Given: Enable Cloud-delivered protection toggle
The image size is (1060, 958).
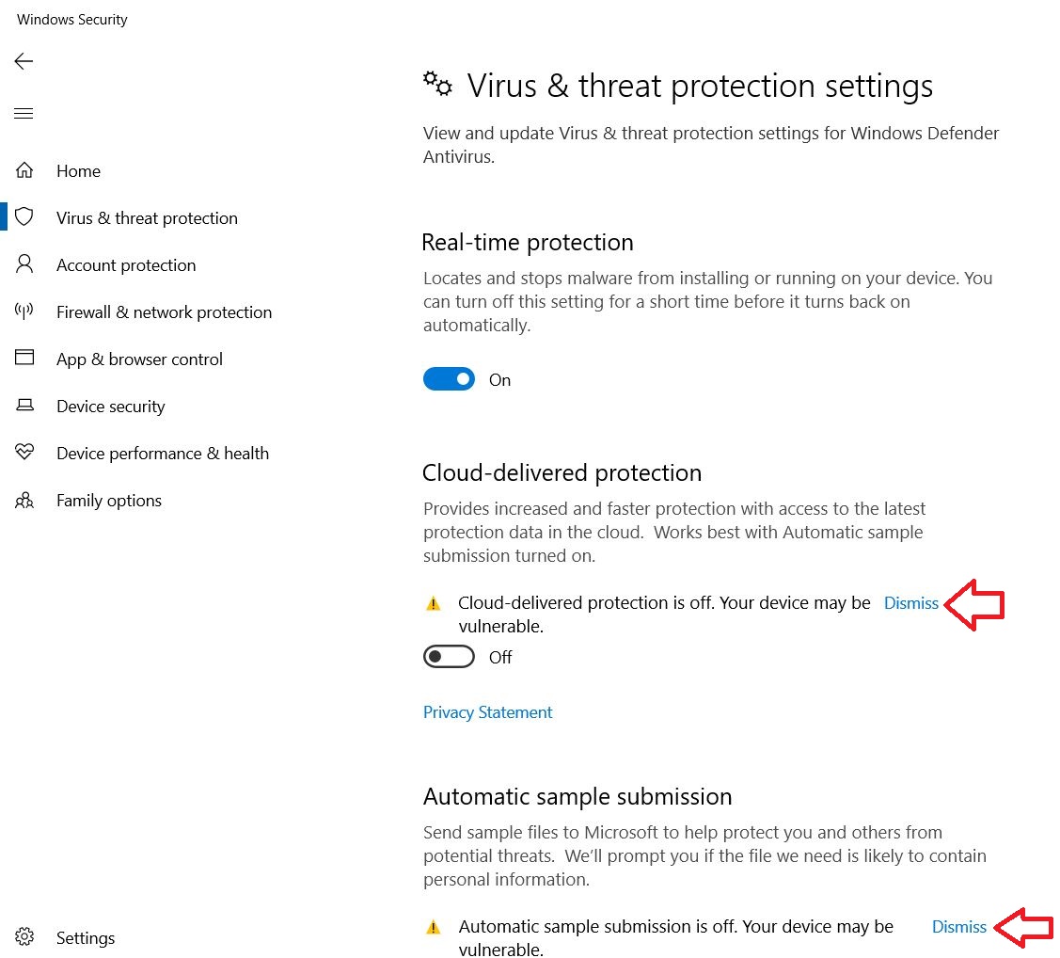Looking at the screenshot, I should (x=449, y=657).
